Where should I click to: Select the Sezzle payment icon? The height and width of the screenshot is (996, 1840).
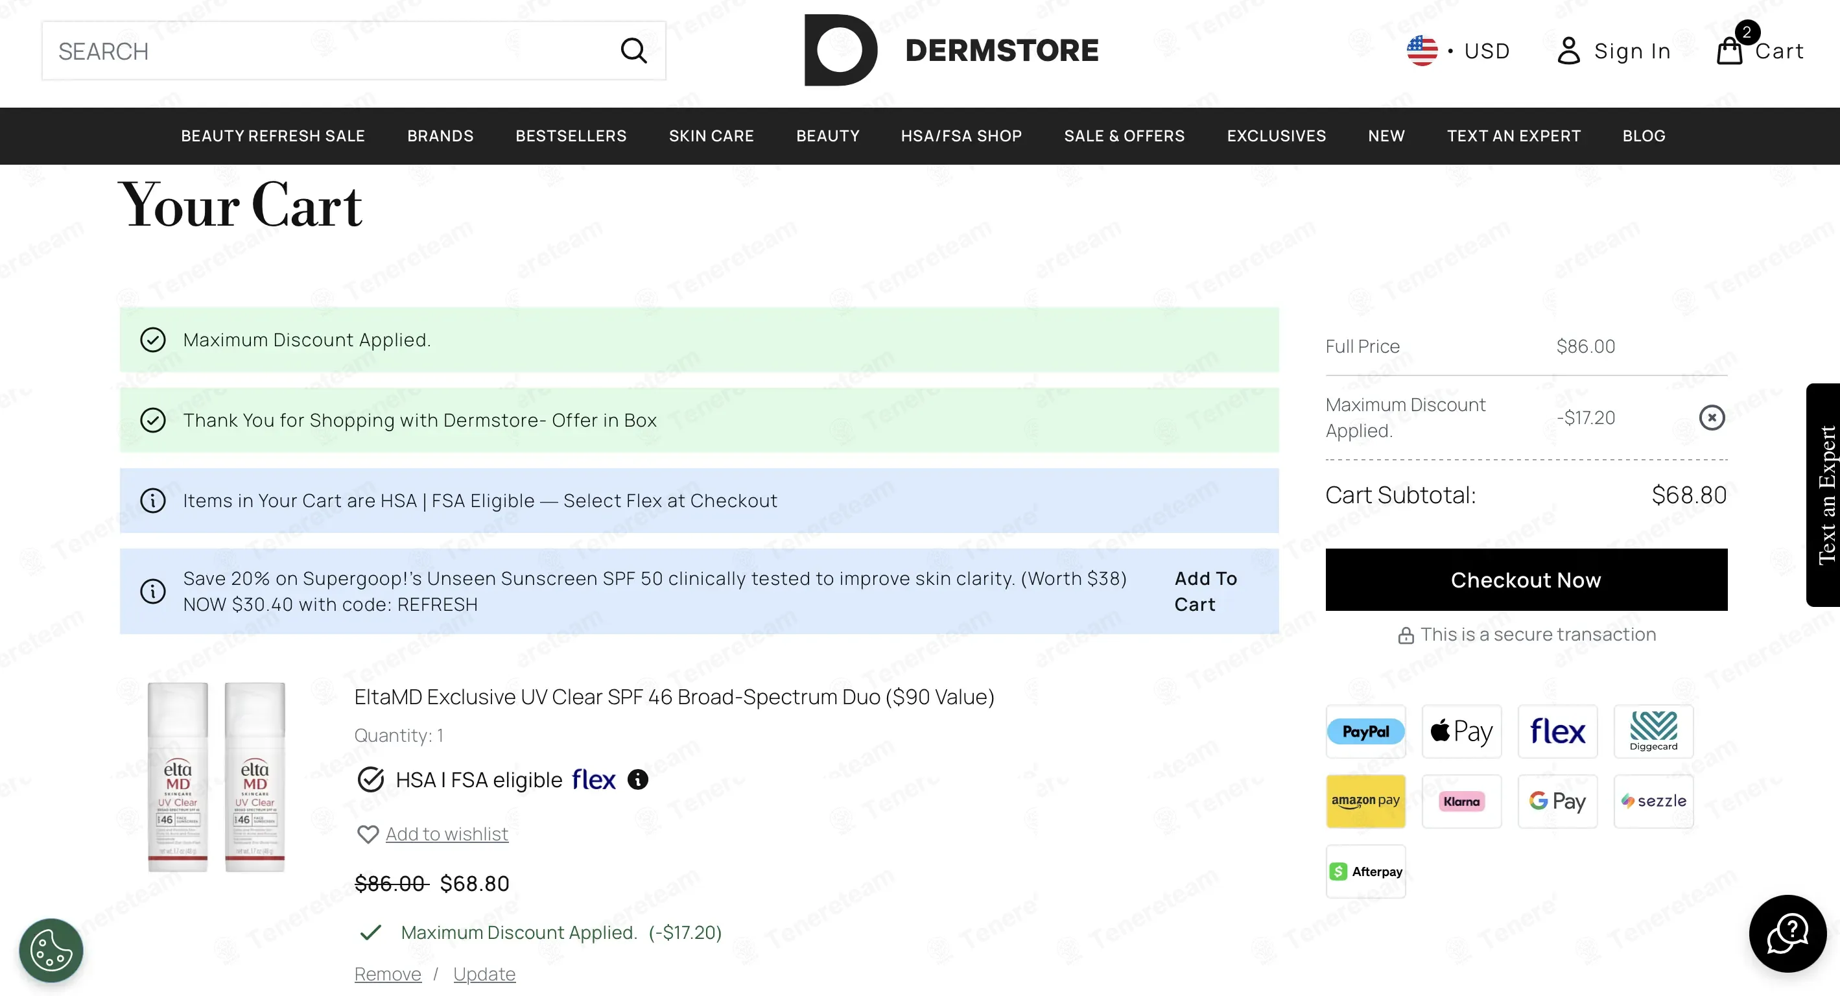click(x=1653, y=801)
